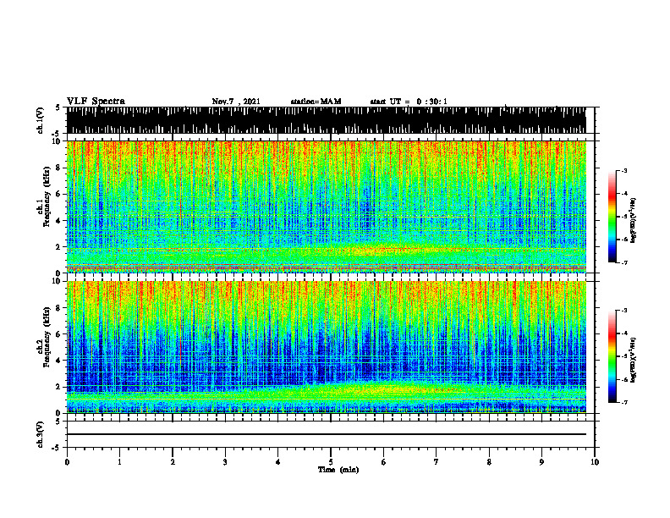Click time axis tick label "3"
670x518 pixels.
coord(225,462)
